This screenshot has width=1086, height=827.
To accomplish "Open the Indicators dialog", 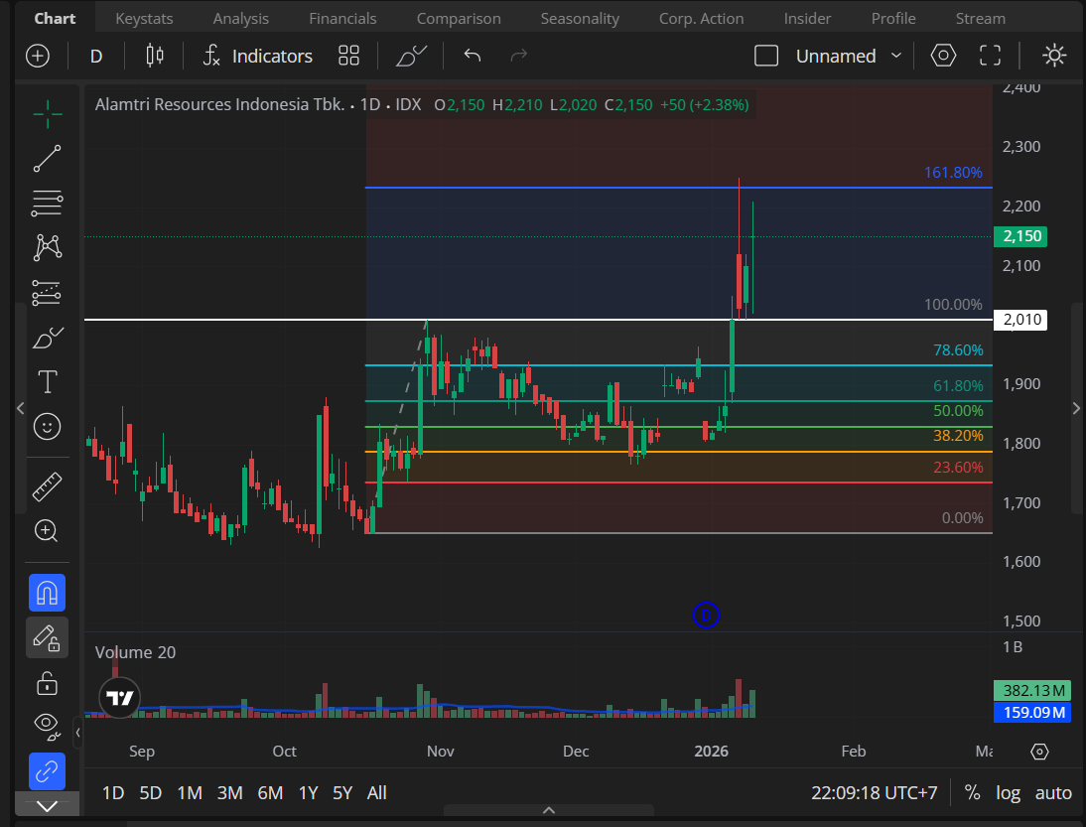I will pos(258,57).
